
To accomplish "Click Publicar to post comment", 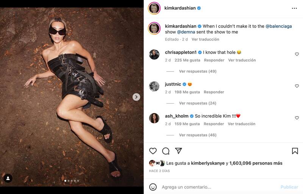I will pos(289,187).
